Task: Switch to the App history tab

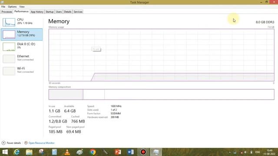Action: point(37,12)
